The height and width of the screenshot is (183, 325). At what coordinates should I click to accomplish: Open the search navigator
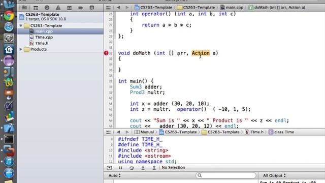pos(47,8)
